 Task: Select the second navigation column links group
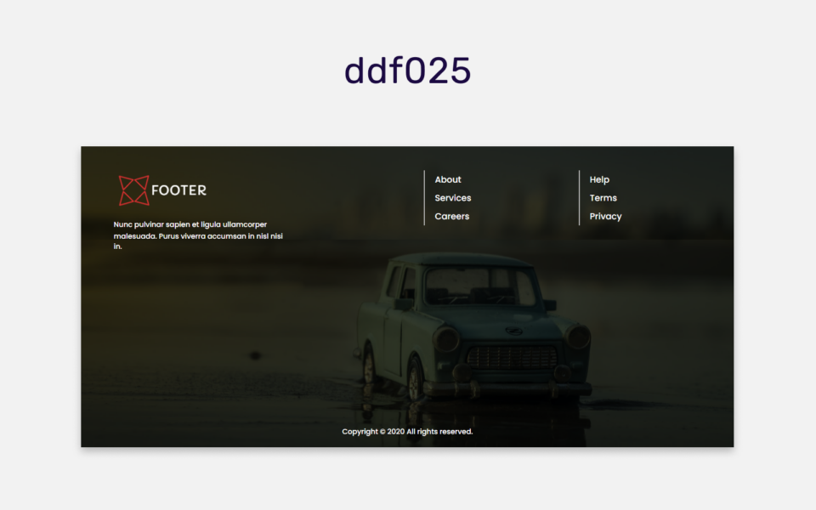[x=604, y=198]
